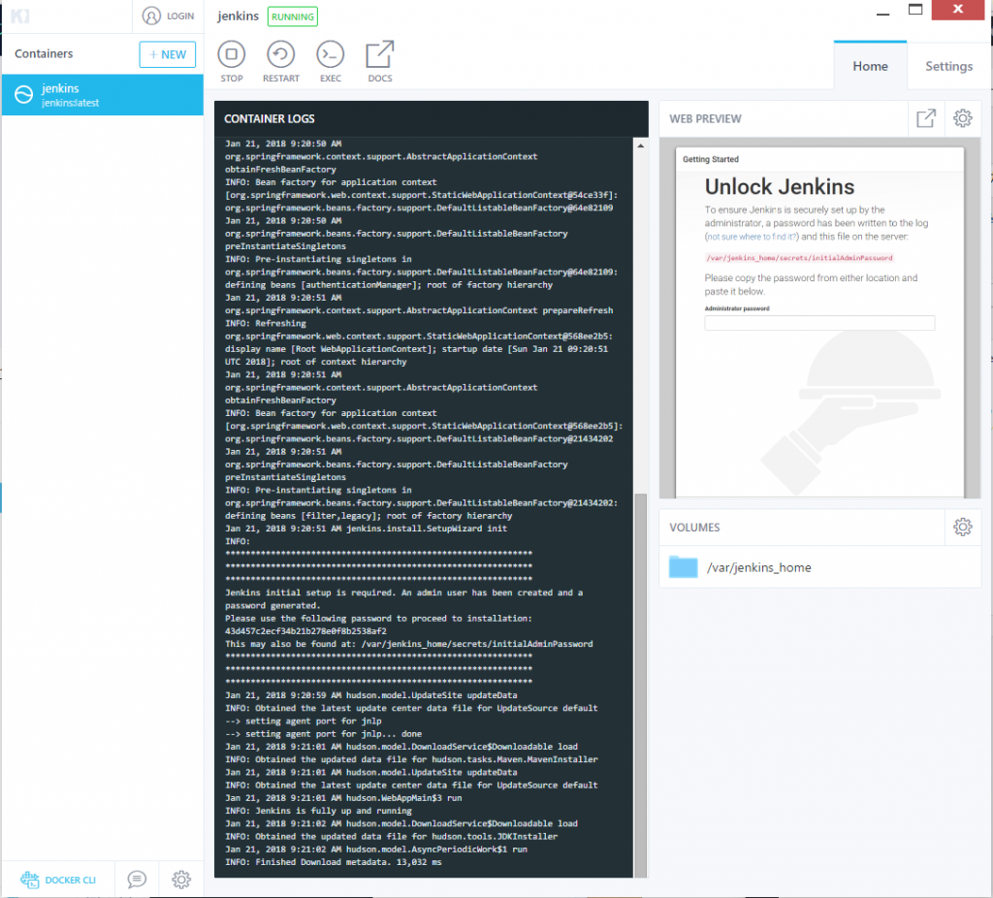Create a new container with NEW
993x898 pixels.
pyautogui.click(x=167, y=54)
